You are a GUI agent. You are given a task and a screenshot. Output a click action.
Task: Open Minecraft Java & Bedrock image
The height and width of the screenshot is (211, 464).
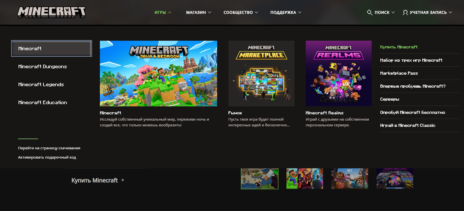click(x=158, y=73)
